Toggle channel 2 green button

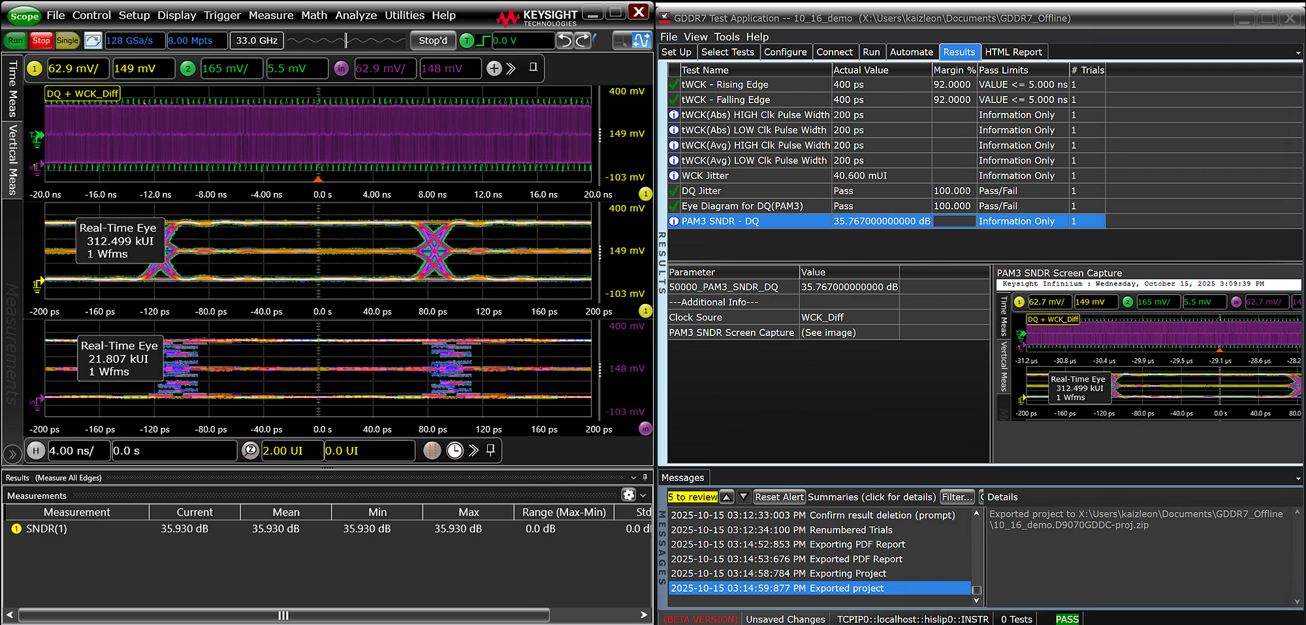click(x=188, y=69)
